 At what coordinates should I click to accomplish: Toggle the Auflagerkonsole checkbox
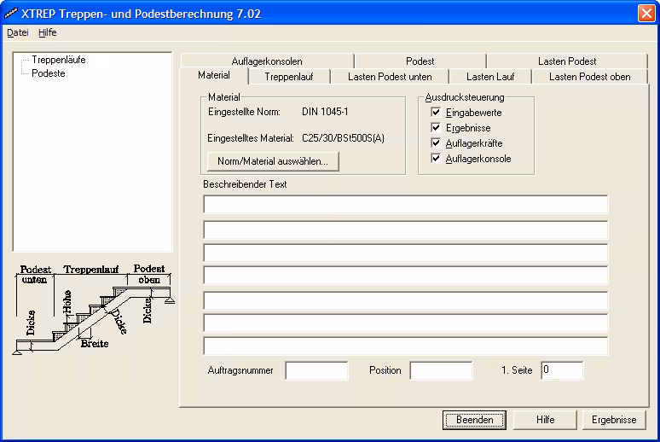click(x=437, y=159)
